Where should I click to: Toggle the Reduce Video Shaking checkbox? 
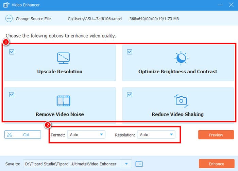[129, 95]
